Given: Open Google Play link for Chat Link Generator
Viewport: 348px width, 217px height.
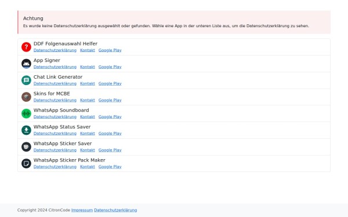Looking at the screenshot, I should point(110,83).
